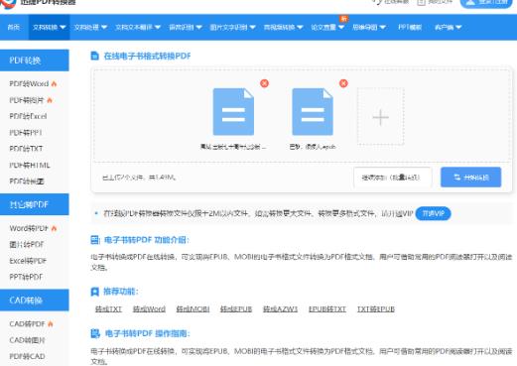Open the 转成MOBI recommended link

click(x=193, y=309)
